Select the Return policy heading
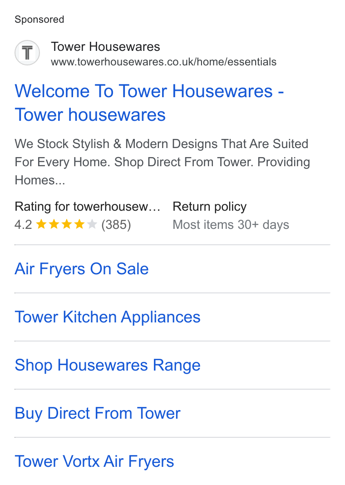 click(x=210, y=207)
